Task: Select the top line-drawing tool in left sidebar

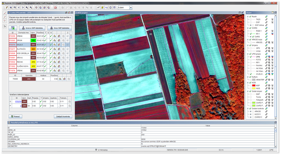Action: pos(5,13)
